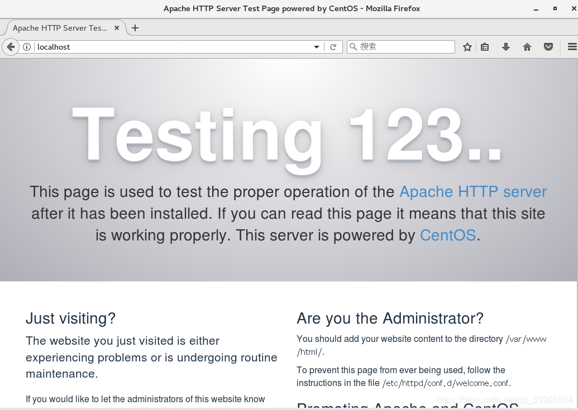Follow the Apache HTTP server link
This screenshot has height=410, width=578.
click(x=473, y=192)
